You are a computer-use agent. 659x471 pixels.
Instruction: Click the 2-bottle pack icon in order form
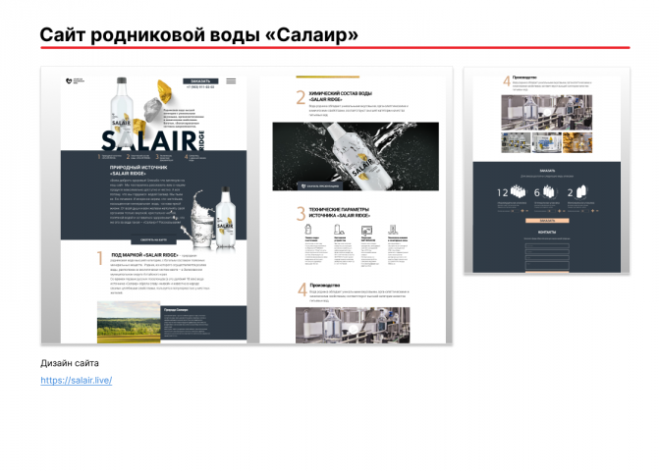(x=580, y=192)
